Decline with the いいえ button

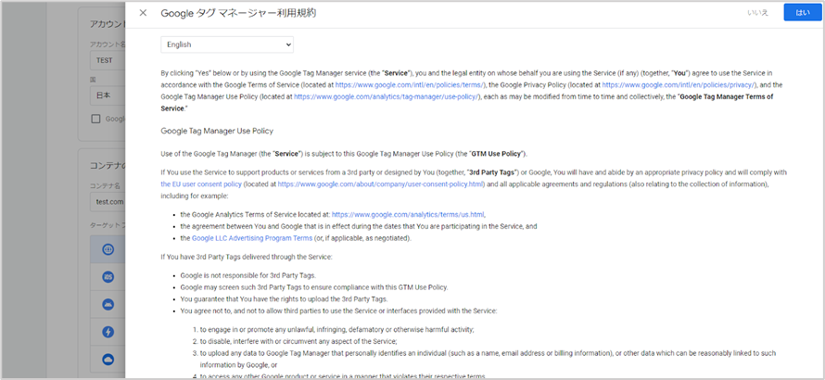tap(757, 13)
